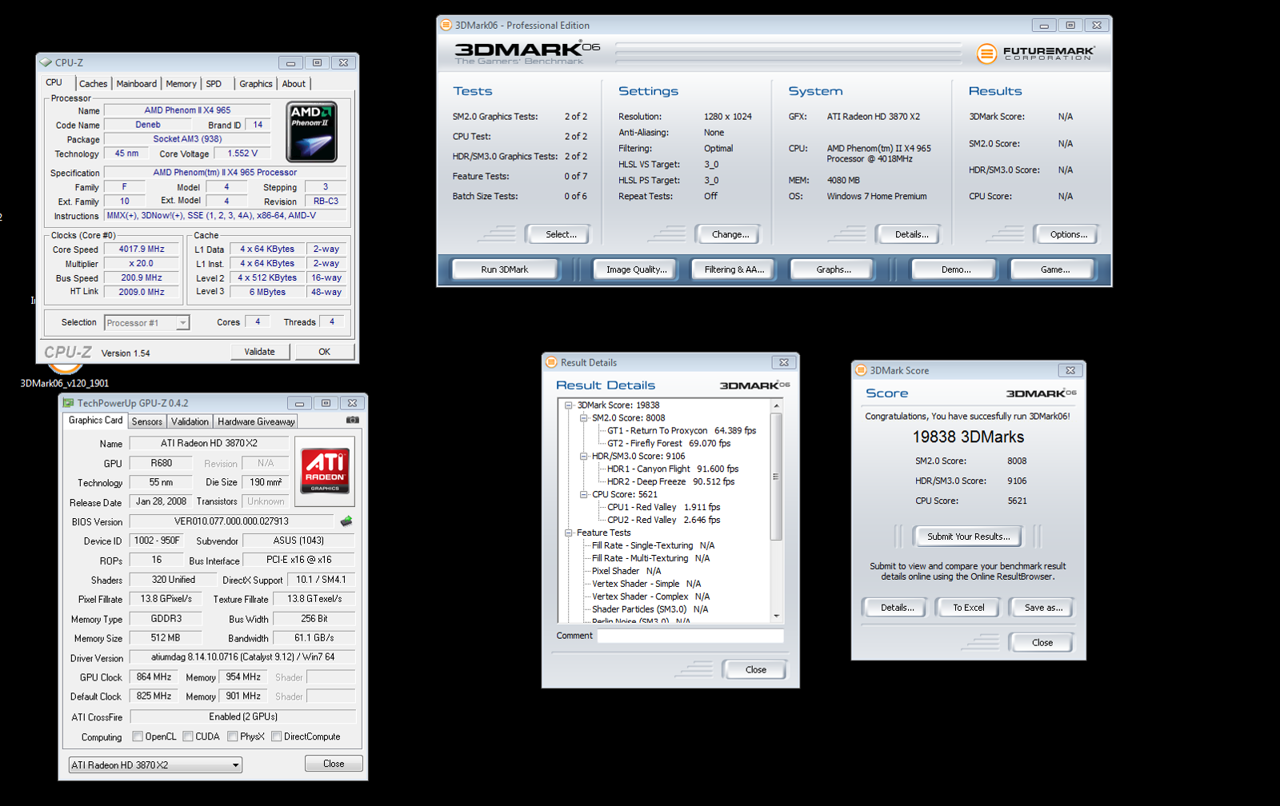The height and width of the screenshot is (806, 1280).
Task: Toggle the CUDA checkbox
Action: pos(188,736)
